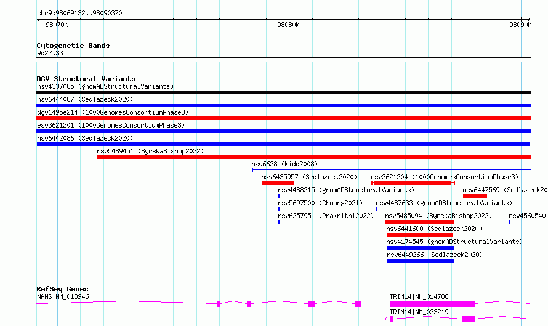Open nsv6435957 (Sedlazeck2020) label
The height and width of the screenshot is (326, 548).
coord(309,177)
